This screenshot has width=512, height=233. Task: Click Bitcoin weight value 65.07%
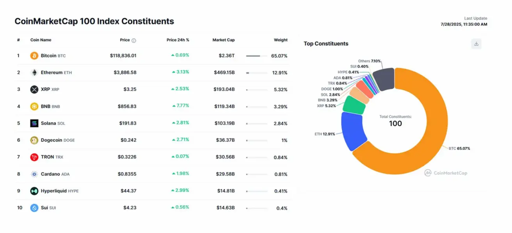point(279,56)
